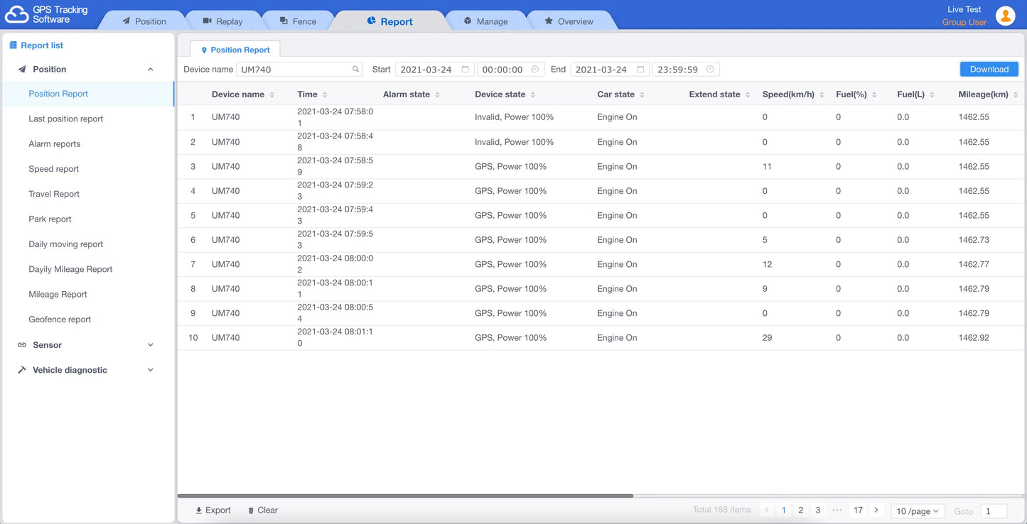
Task: Expand the Sensor section in the sidebar
Action: [x=149, y=344]
